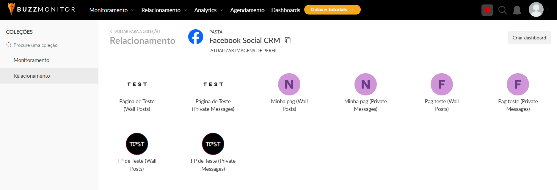
Task: Select Monitoramento collection in sidebar
Action: [x=32, y=60]
